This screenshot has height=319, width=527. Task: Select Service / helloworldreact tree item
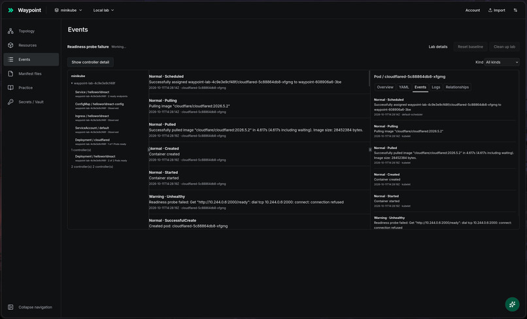click(101, 94)
